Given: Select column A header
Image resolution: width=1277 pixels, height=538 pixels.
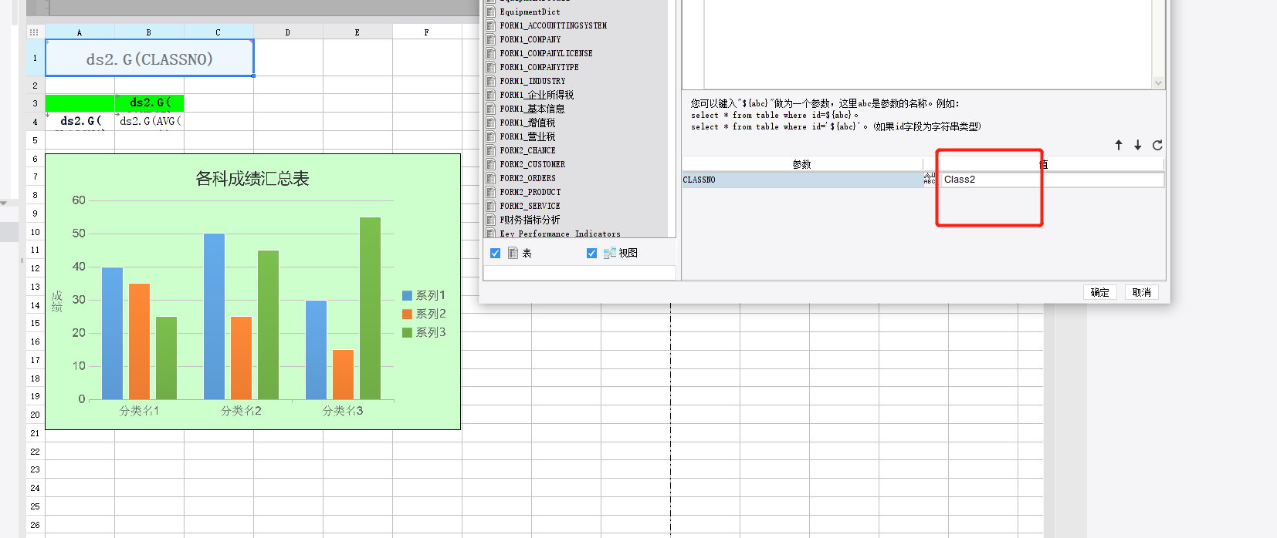Looking at the screenshot, I should (x=80, y=32).
